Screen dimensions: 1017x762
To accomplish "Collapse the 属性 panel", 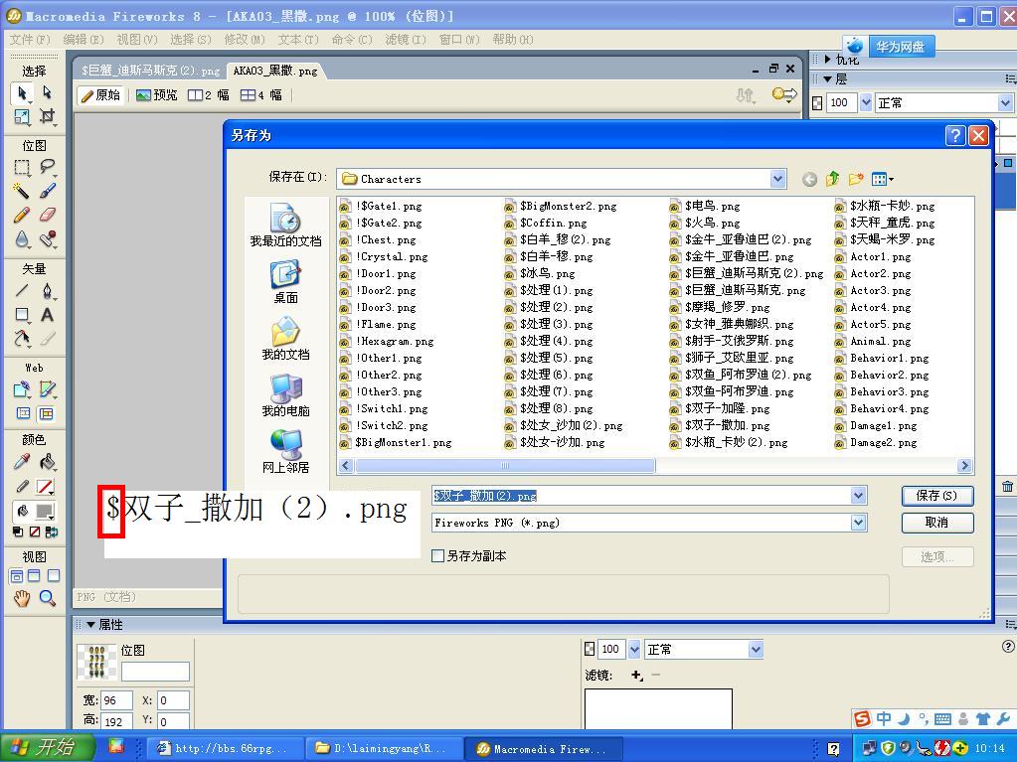I will (90, 625).
